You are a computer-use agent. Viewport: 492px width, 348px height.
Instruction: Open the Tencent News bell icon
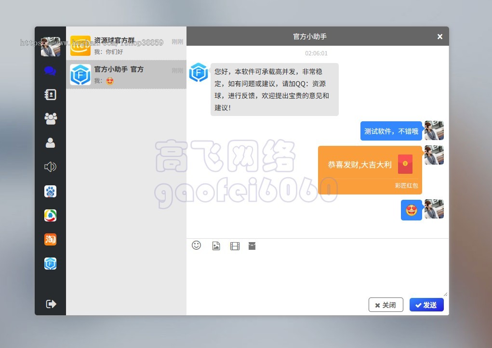(x=50, y=215)
